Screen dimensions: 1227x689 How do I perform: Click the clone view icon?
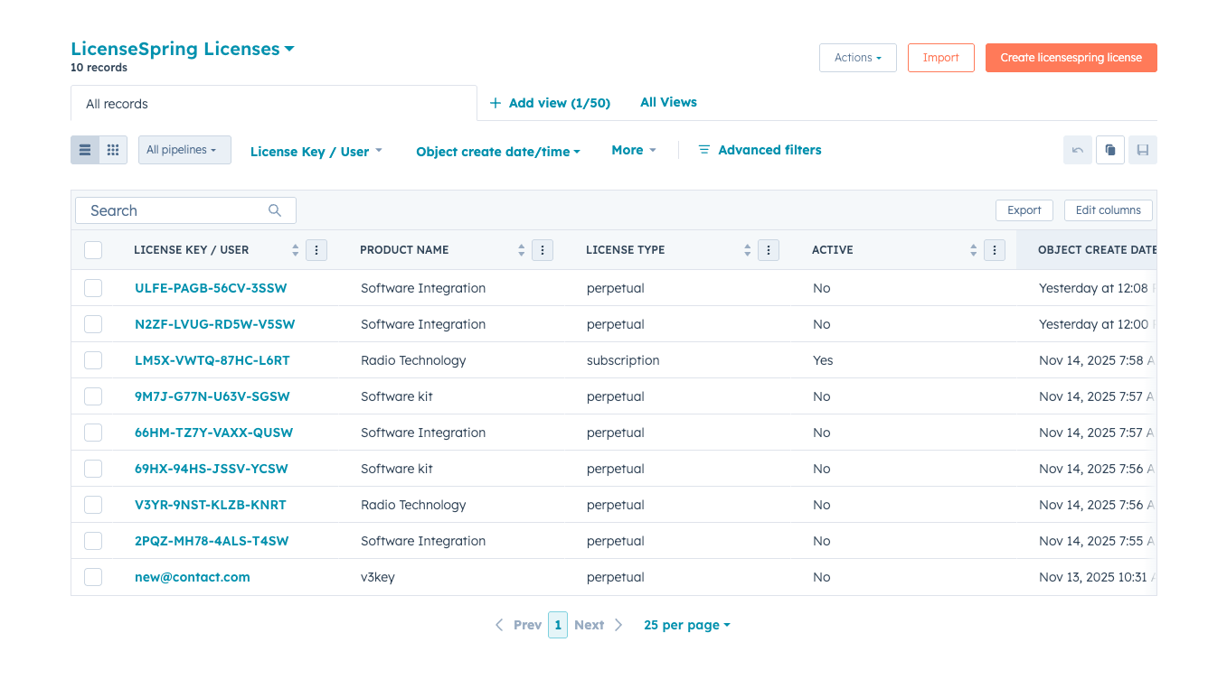pyautogui.click(x=1109, y=150)
